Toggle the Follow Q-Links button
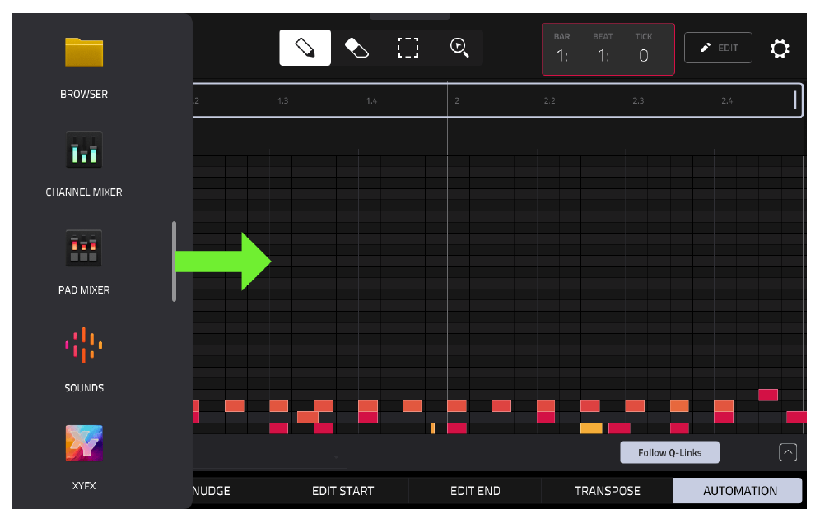The height and width of the screenshot is (523, 820). (x=669, y=452)
